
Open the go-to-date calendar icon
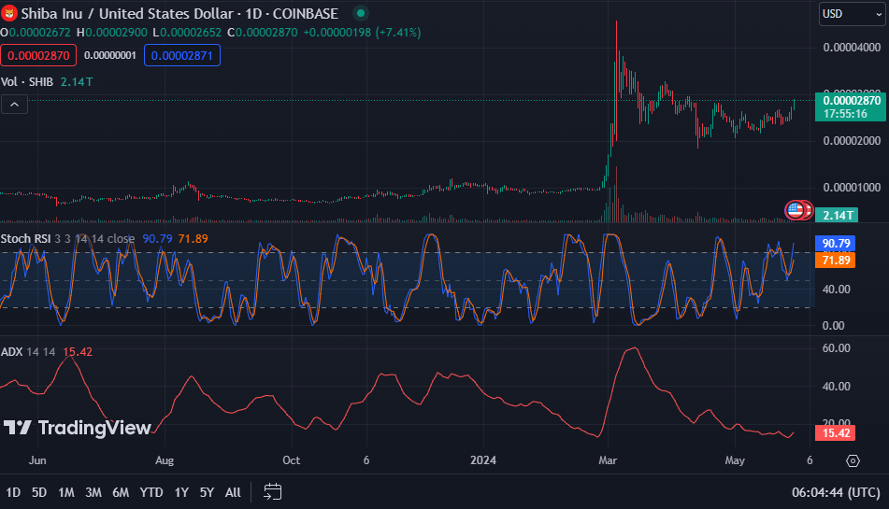(x=273, y=491)
